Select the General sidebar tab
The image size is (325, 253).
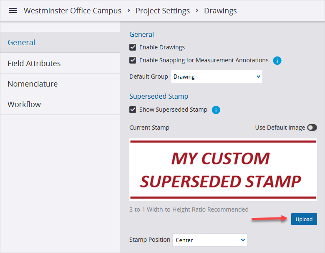[21, 43]
